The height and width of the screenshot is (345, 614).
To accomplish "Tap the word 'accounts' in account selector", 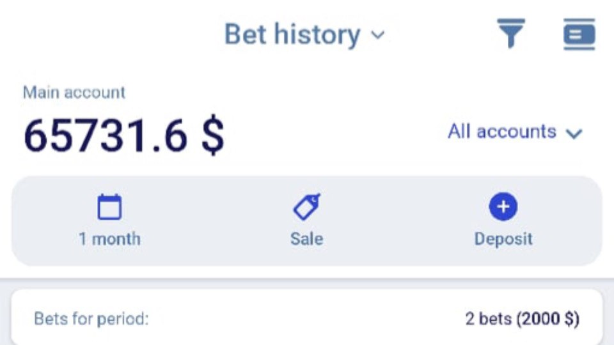I will click(516, 131).
